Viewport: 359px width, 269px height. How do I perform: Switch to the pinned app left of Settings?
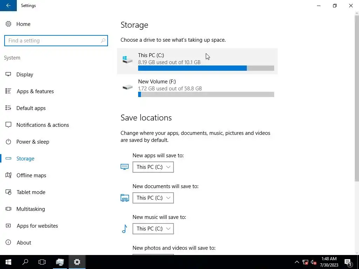pos(60,262)
